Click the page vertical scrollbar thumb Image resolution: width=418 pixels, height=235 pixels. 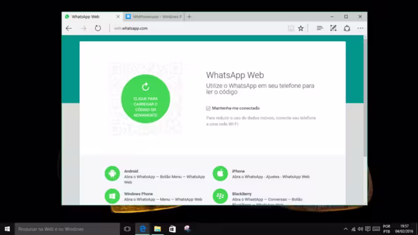[365, 97]
